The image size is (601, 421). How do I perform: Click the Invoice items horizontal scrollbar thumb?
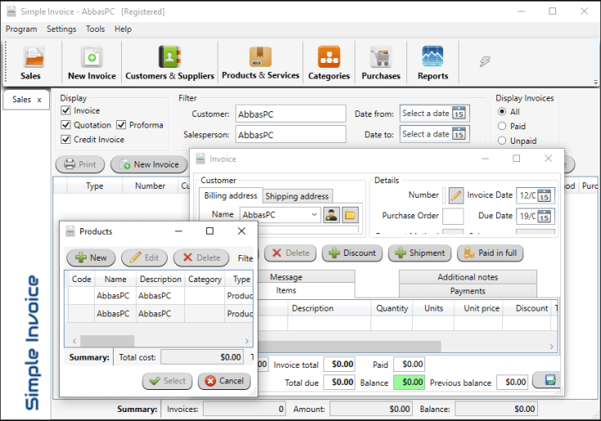coord(349,347)
